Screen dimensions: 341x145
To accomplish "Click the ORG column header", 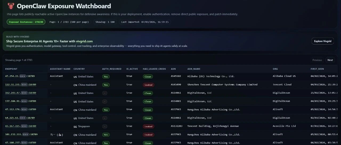I will tap(275, 69).
